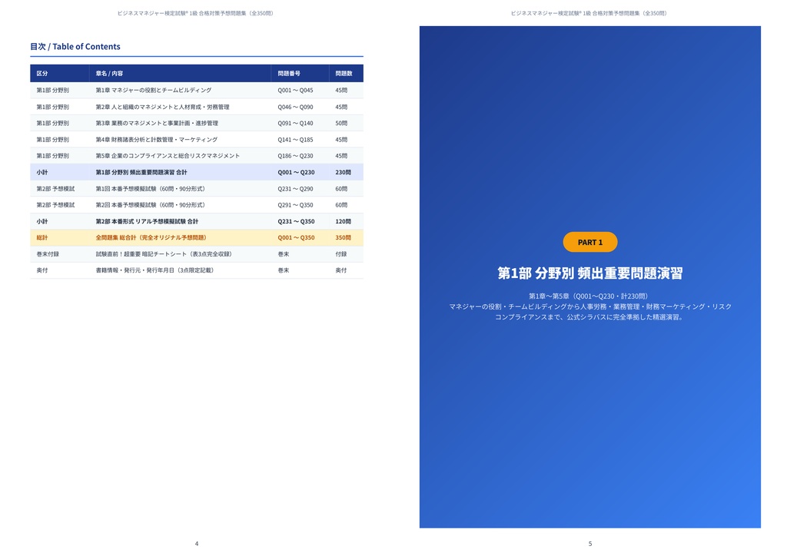Click 'Q231 ～ Q290' question range cell
Screen dimensions: 787x556
(x=296, y=188)
